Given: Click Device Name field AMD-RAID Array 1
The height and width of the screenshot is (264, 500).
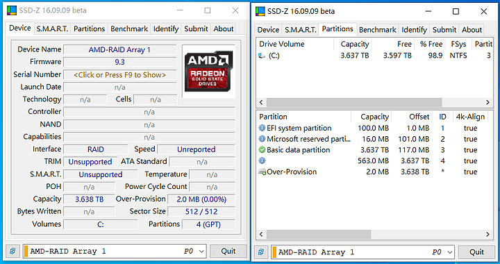Looking at the screenshot, I should click(x=120, y=50).
